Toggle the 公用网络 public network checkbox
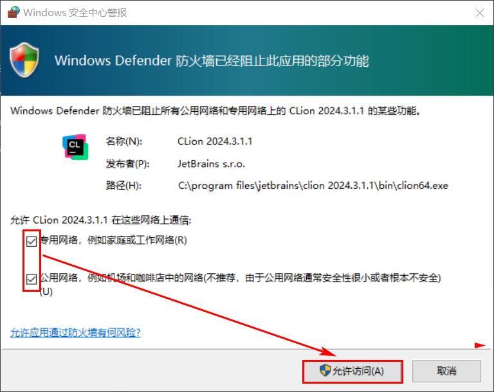The image size is (494, 392). pos(32,279)
